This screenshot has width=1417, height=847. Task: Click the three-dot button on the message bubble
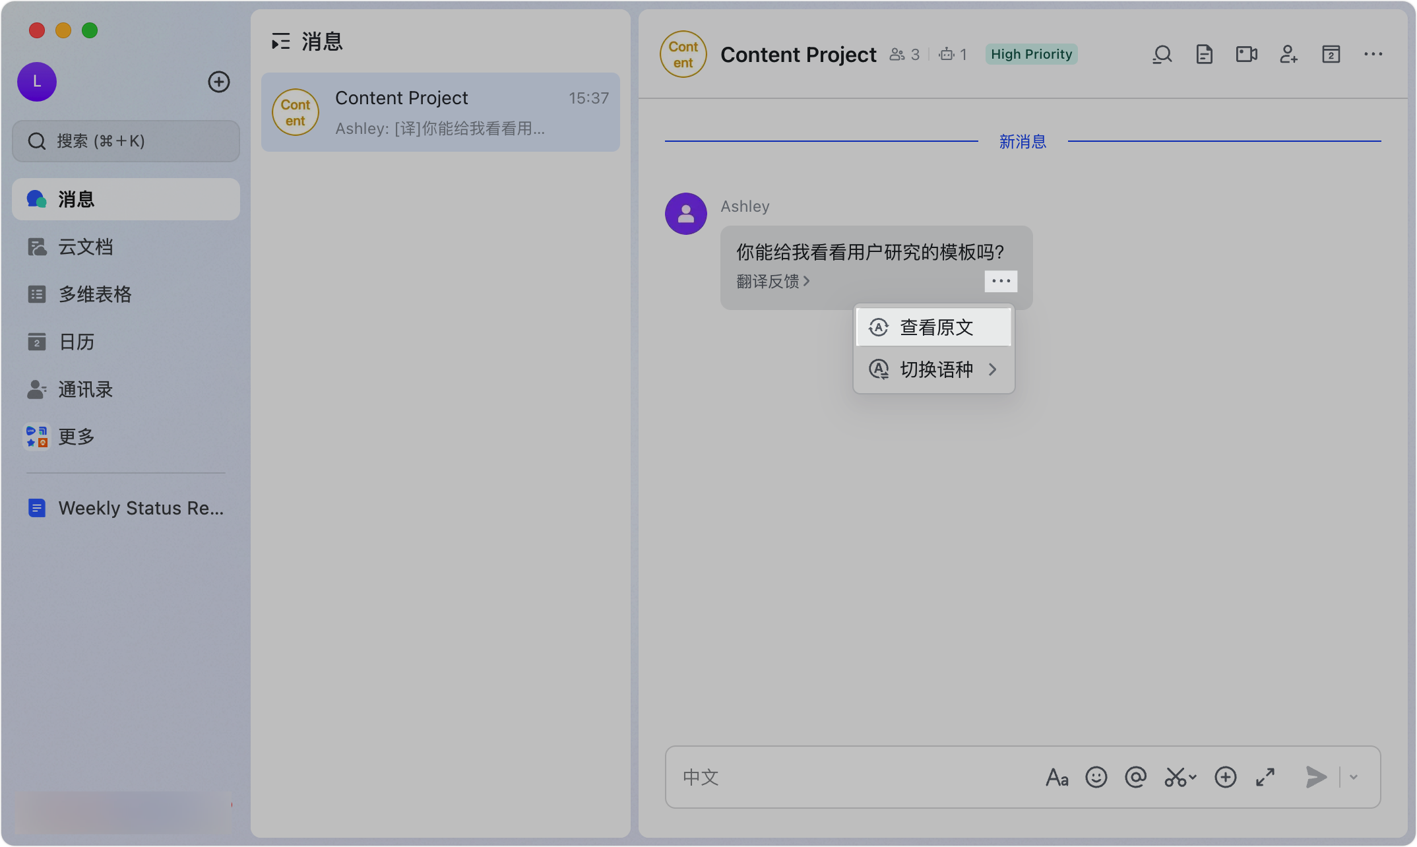tap(1001, 282)
